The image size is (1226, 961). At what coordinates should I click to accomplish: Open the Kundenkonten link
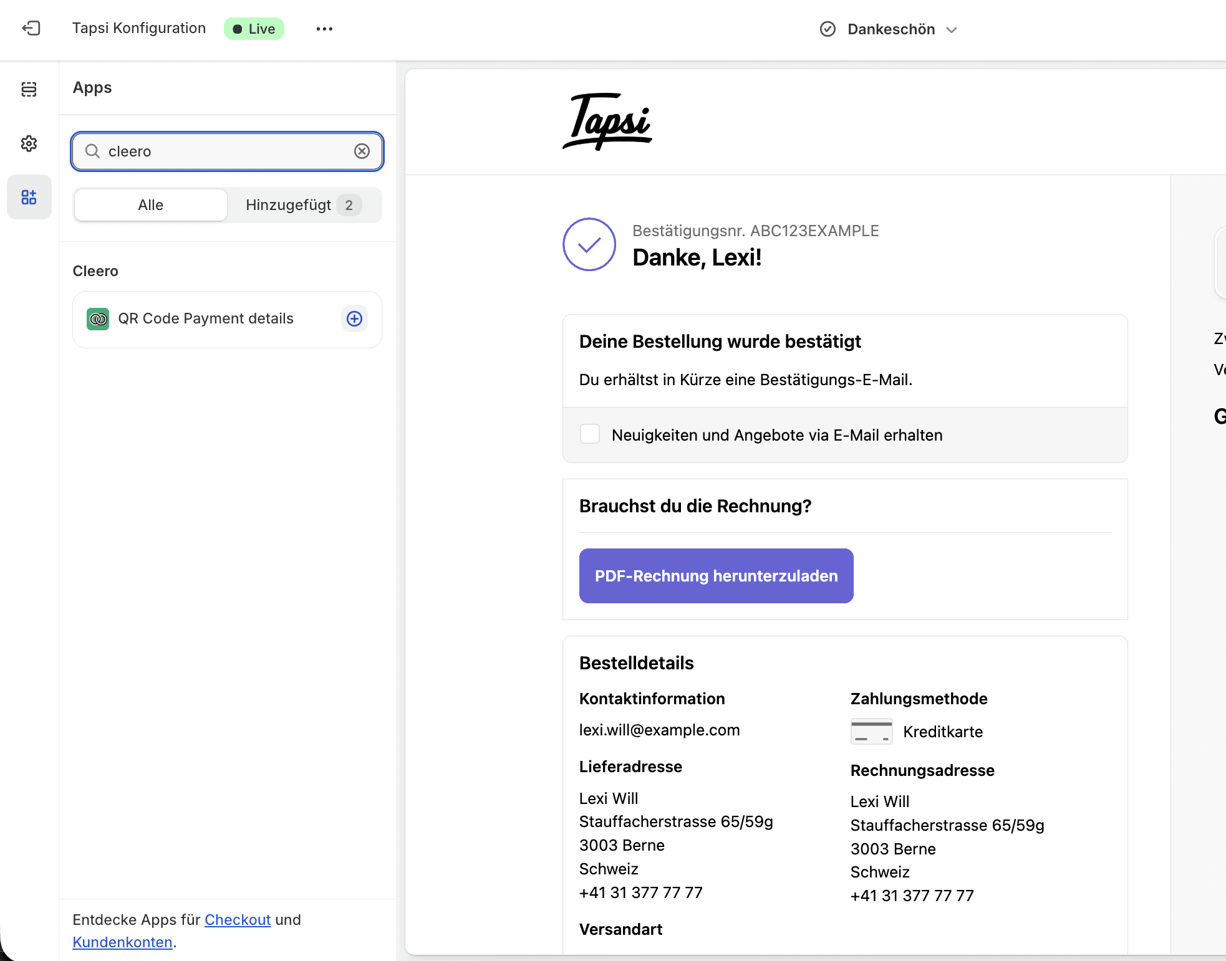pos(122,942)
